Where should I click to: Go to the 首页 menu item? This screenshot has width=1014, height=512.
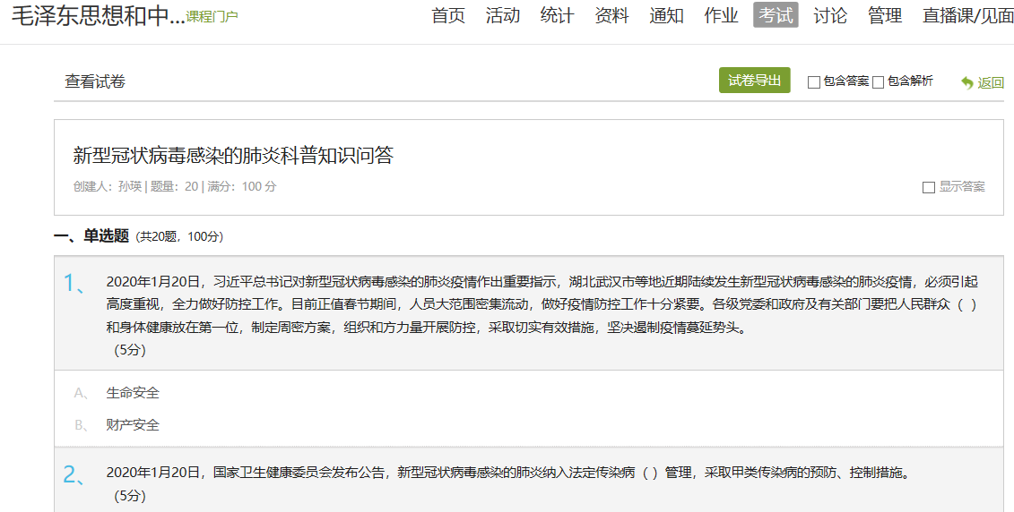click(448, 16)
